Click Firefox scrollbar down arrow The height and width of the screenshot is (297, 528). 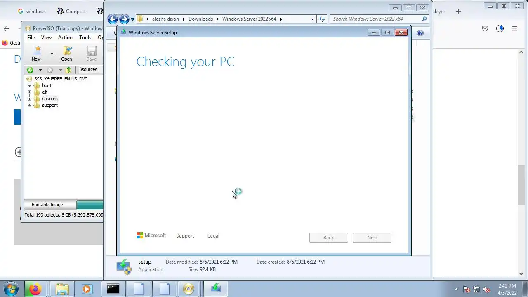tap(521, 274)
